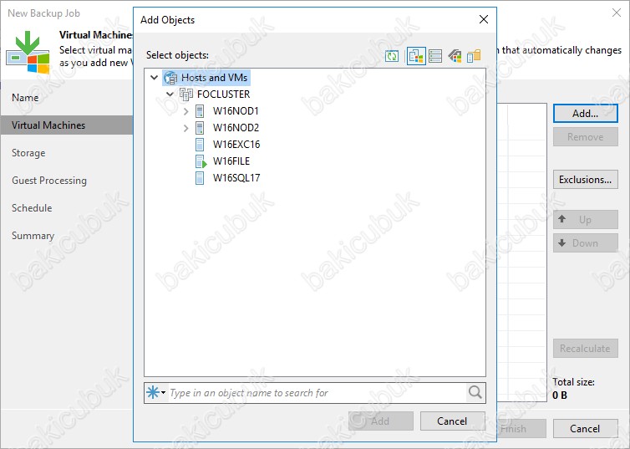The width and height of the screenshot is (630, 449).
Task: Cancel the New Backup Job wizard
Action: coord(586,428)
